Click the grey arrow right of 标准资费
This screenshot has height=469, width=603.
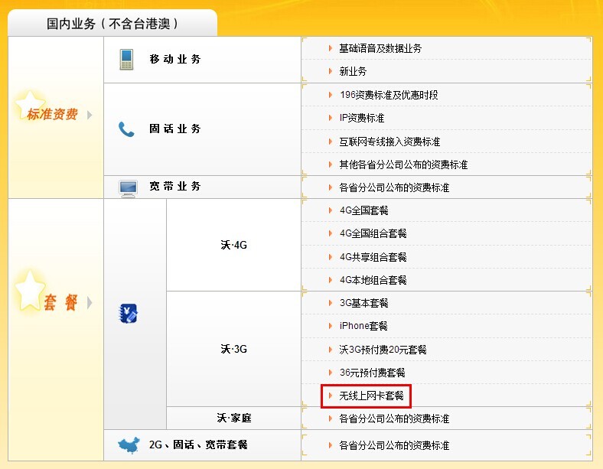click(90, 115)
